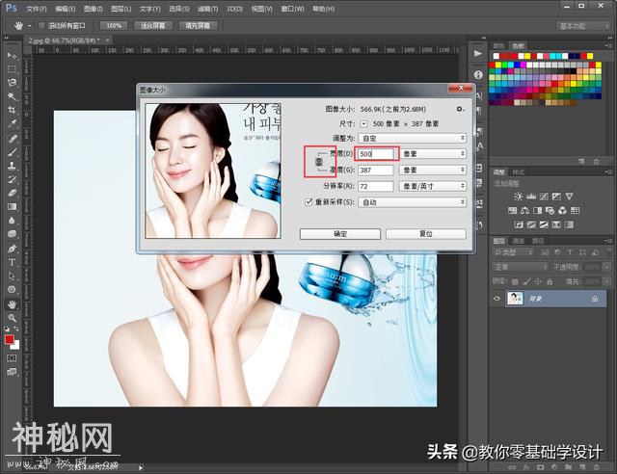The image size is (617, 474).
Task: Select the Healing Brush tool
Action: (12, 139)
